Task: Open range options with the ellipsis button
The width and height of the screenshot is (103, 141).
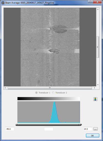Action: (x=96, y=129)
